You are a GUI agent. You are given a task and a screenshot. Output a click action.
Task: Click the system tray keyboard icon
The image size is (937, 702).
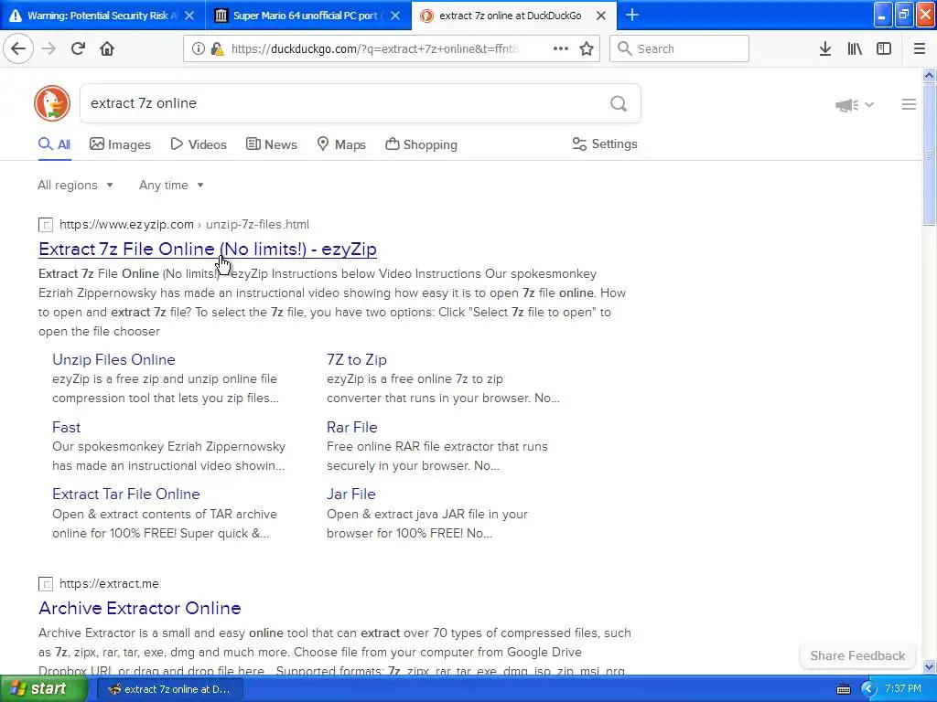click(843, 689)
